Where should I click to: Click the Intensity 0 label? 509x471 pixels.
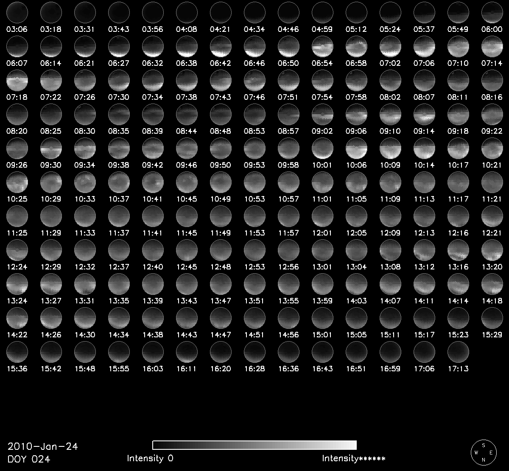point(150,458)
